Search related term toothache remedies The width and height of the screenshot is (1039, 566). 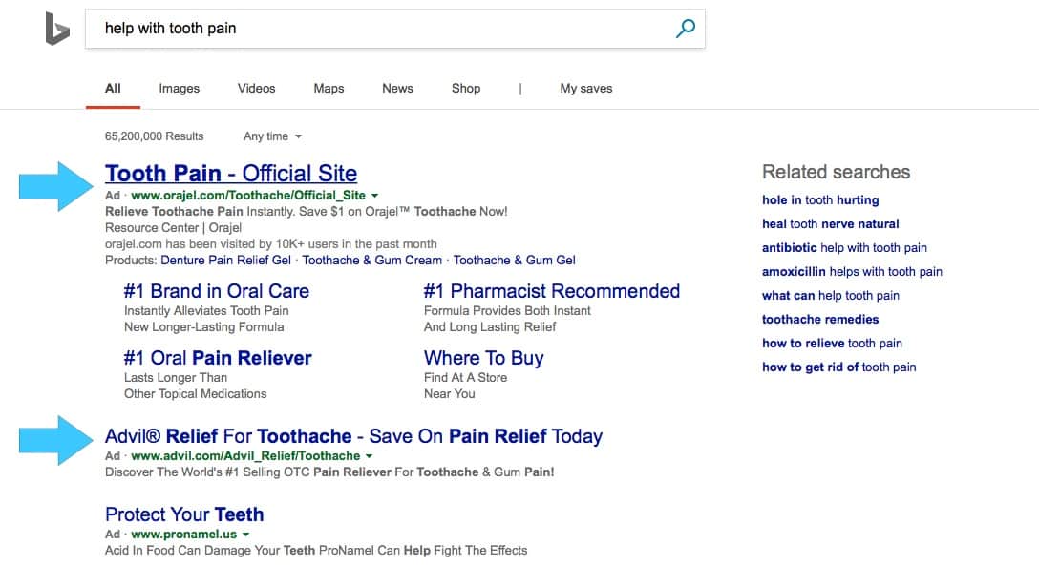819,319
